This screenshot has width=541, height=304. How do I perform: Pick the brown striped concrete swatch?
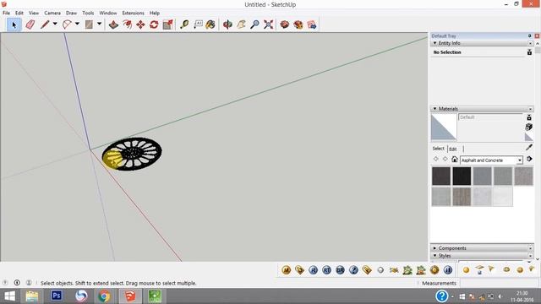[462, 197]
